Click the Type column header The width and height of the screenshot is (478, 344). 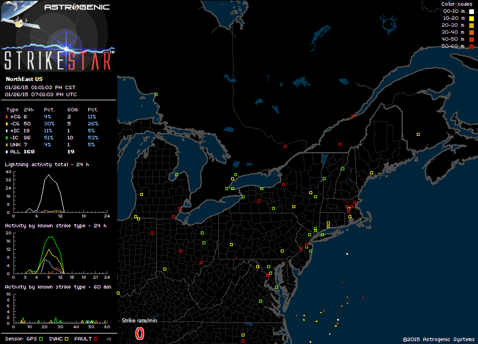[x=12, y=110]
